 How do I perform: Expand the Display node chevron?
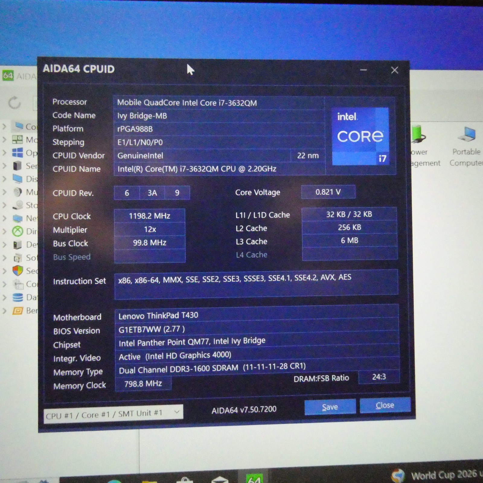4,179
